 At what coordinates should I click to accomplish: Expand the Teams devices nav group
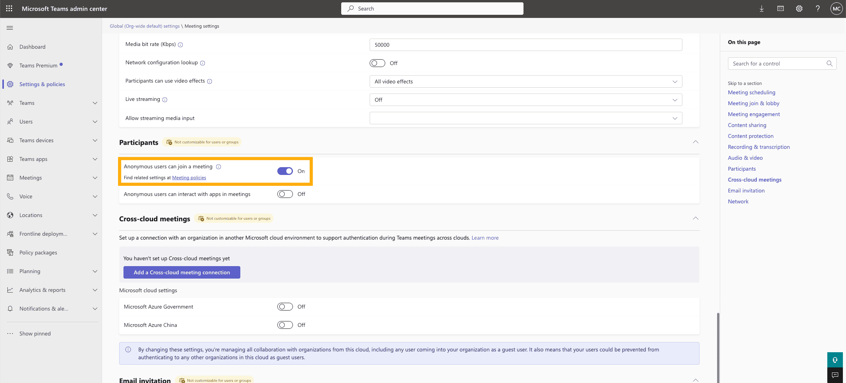95,140
